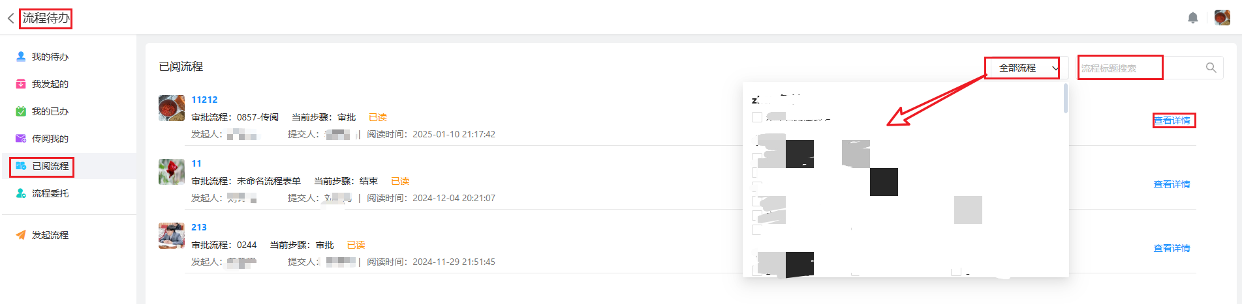The image size is (1242, 304).
Task: Tick the first checkbox in the process filter list
Action: point(757,117)
